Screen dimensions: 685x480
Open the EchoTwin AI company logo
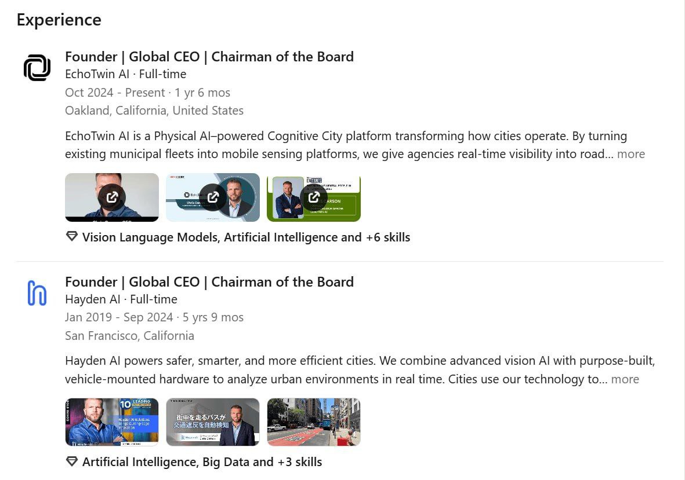click(x=37, y=68)
